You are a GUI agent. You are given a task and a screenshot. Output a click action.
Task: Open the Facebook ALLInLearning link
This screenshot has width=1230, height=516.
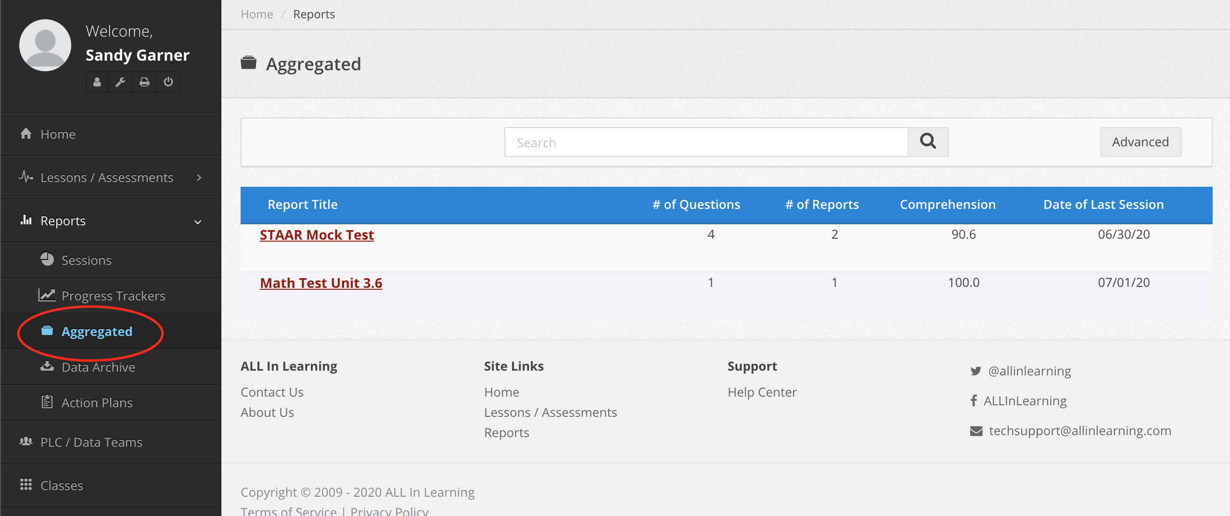(x=1025, y=401)
